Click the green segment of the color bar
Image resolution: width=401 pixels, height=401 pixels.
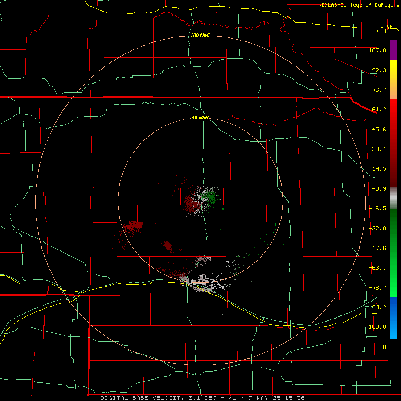coord(393,253)
